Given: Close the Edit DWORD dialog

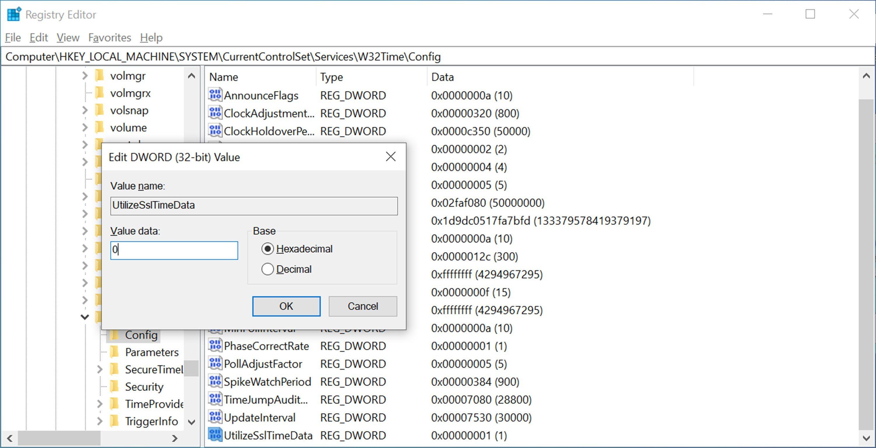Looking at the screenshot, I should (391, 157).
